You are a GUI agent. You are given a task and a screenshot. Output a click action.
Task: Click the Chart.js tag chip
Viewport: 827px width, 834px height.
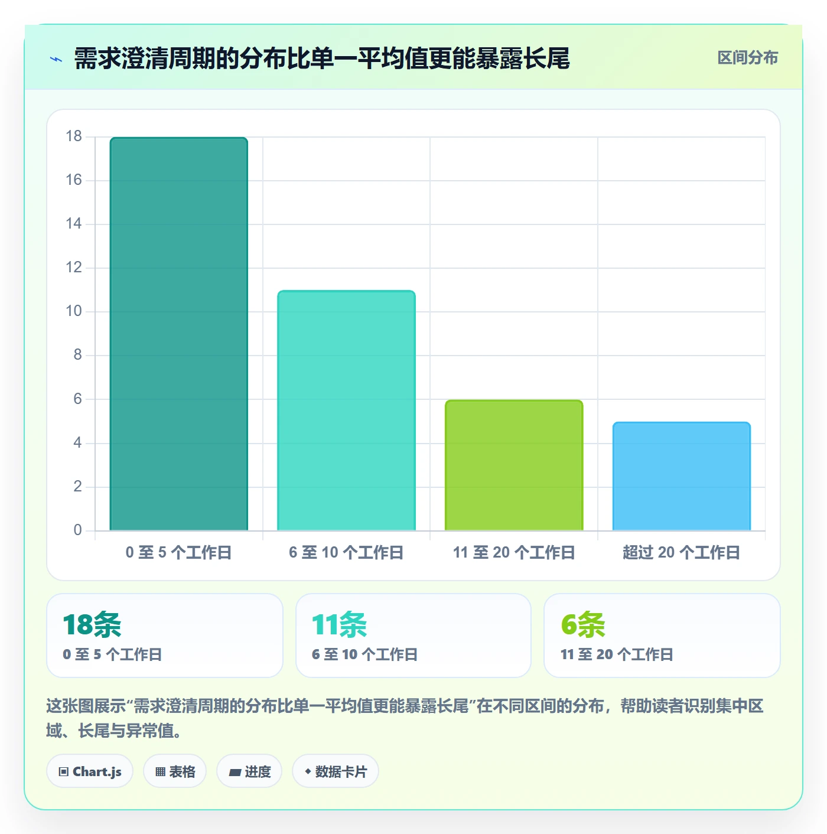(x=90, y=771)
